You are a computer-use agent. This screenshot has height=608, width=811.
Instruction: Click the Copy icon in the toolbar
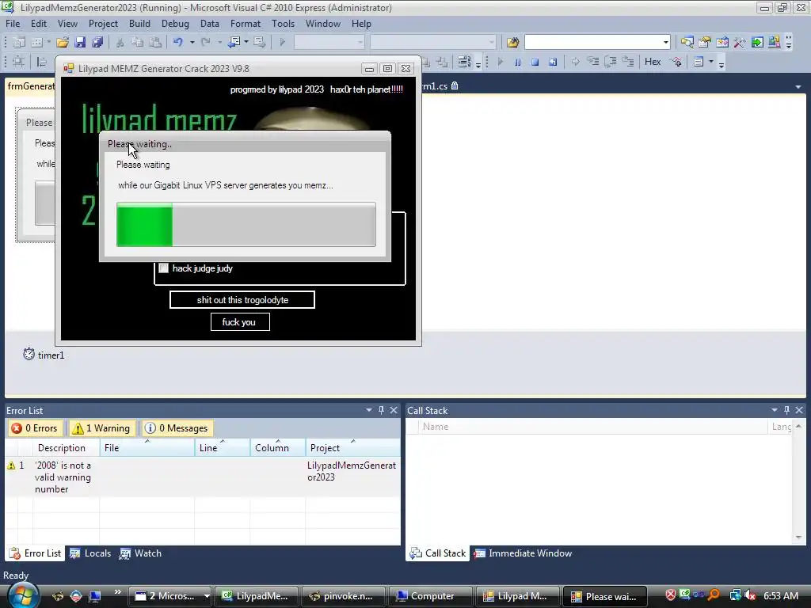point(137,42)
